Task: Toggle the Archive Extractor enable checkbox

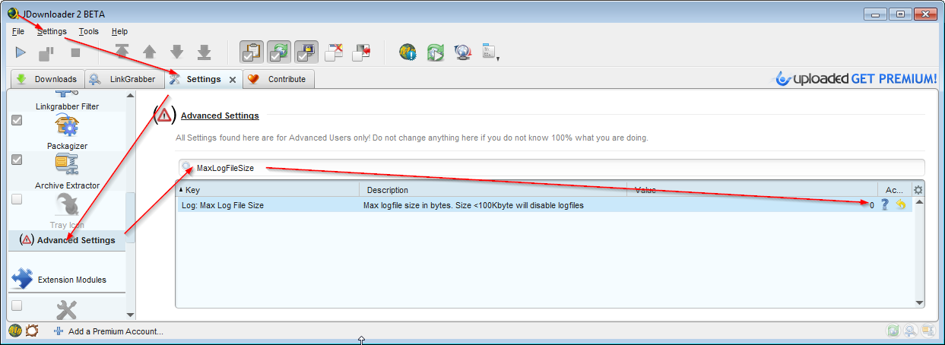Action: pos(17,160)
